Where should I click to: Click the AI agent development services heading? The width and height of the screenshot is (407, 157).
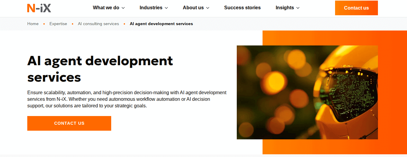tap(100, 69)
